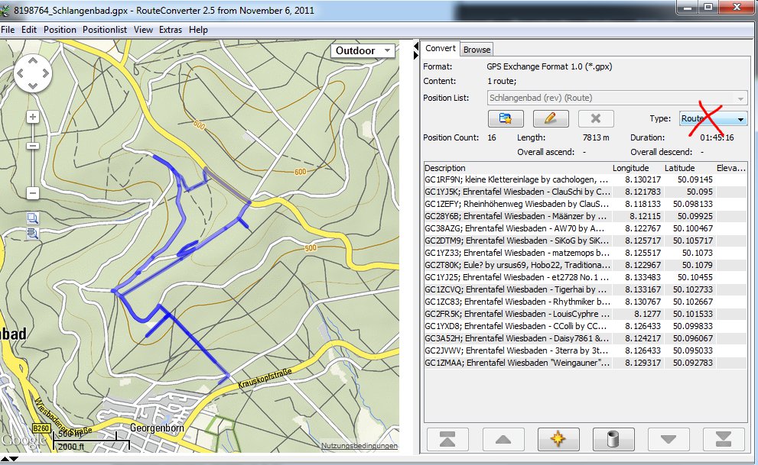Open the View menu

(x=143, y=30)
